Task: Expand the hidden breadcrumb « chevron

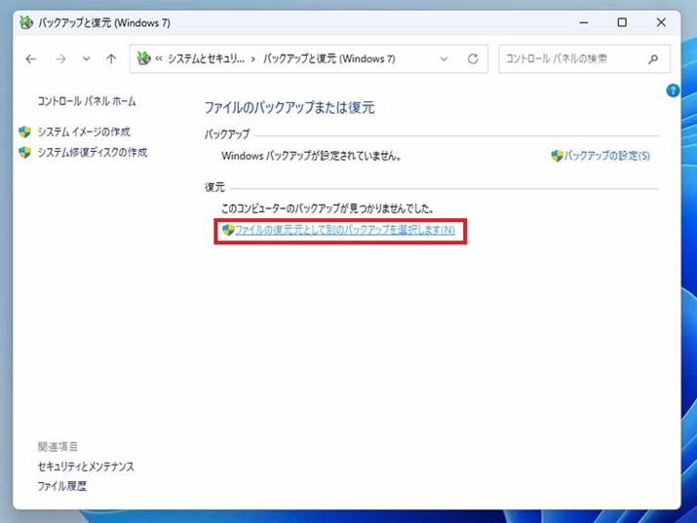Action: click(x=158, y=59)
